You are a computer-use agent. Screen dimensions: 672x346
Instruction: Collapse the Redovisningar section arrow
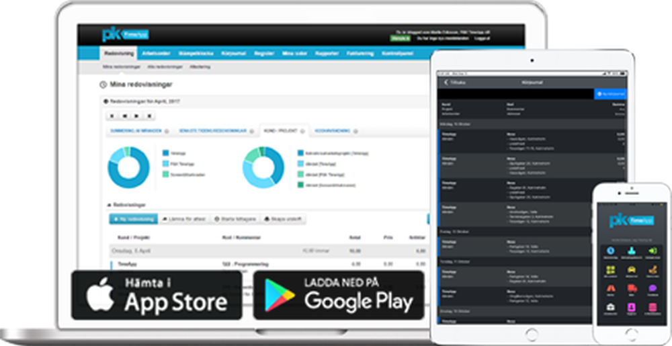tap(109, 205)
